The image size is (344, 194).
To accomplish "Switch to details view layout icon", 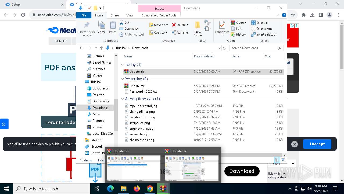I will click(x=277, y=160).
